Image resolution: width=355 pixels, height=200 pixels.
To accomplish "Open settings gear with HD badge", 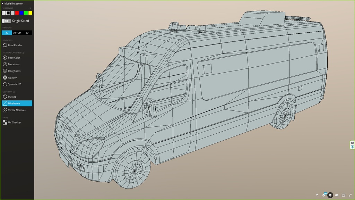I will [x=324, y=195].
